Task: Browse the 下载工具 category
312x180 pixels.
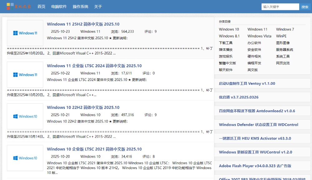Action: 226,43
